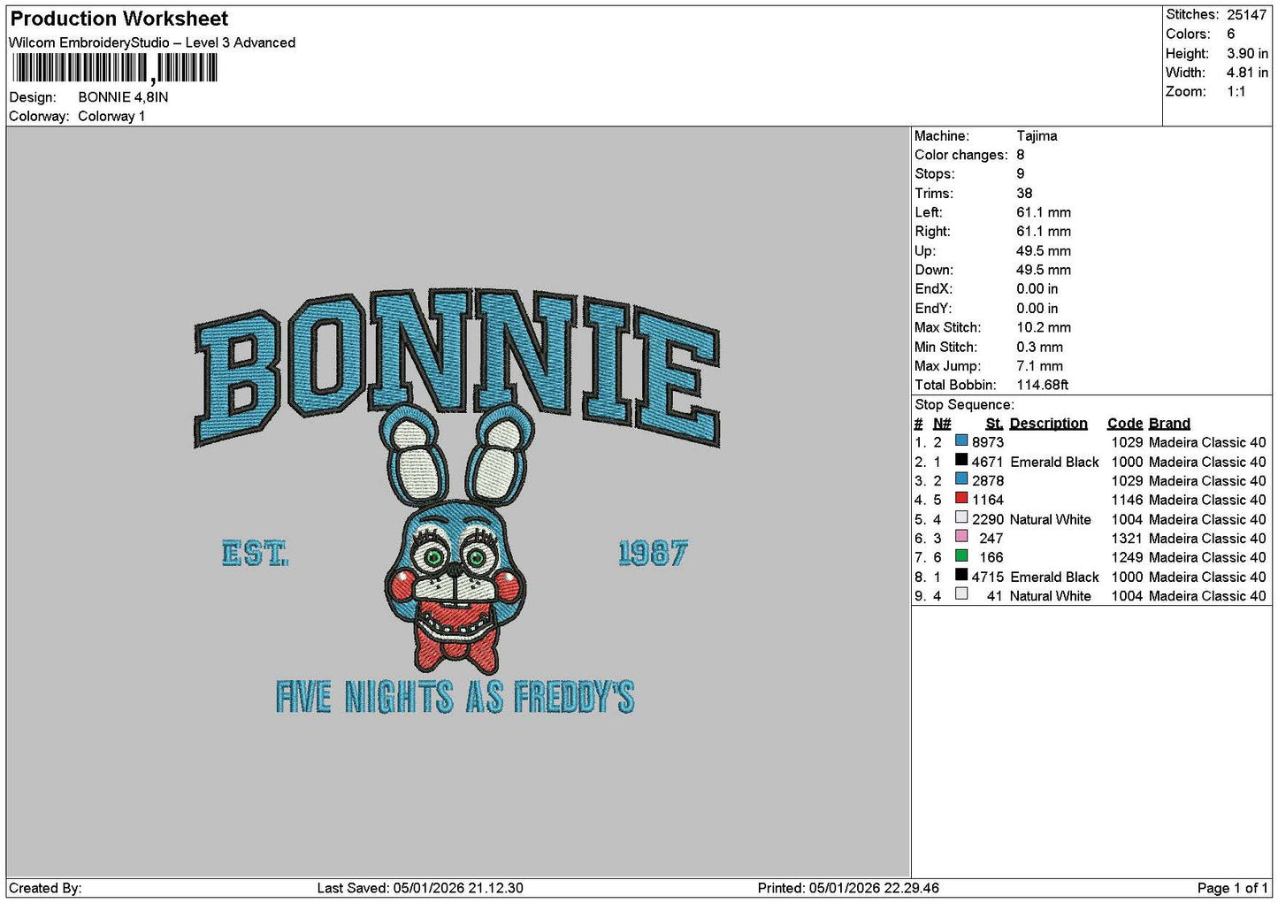This screenshot has width=1278, height=903.
Task: Click the barcode below the title
Action: [x=114, y=68]
